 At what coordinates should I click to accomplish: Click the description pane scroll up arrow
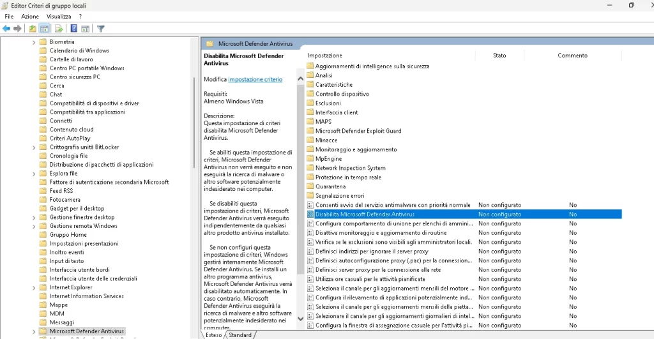(x=300, y=79)
